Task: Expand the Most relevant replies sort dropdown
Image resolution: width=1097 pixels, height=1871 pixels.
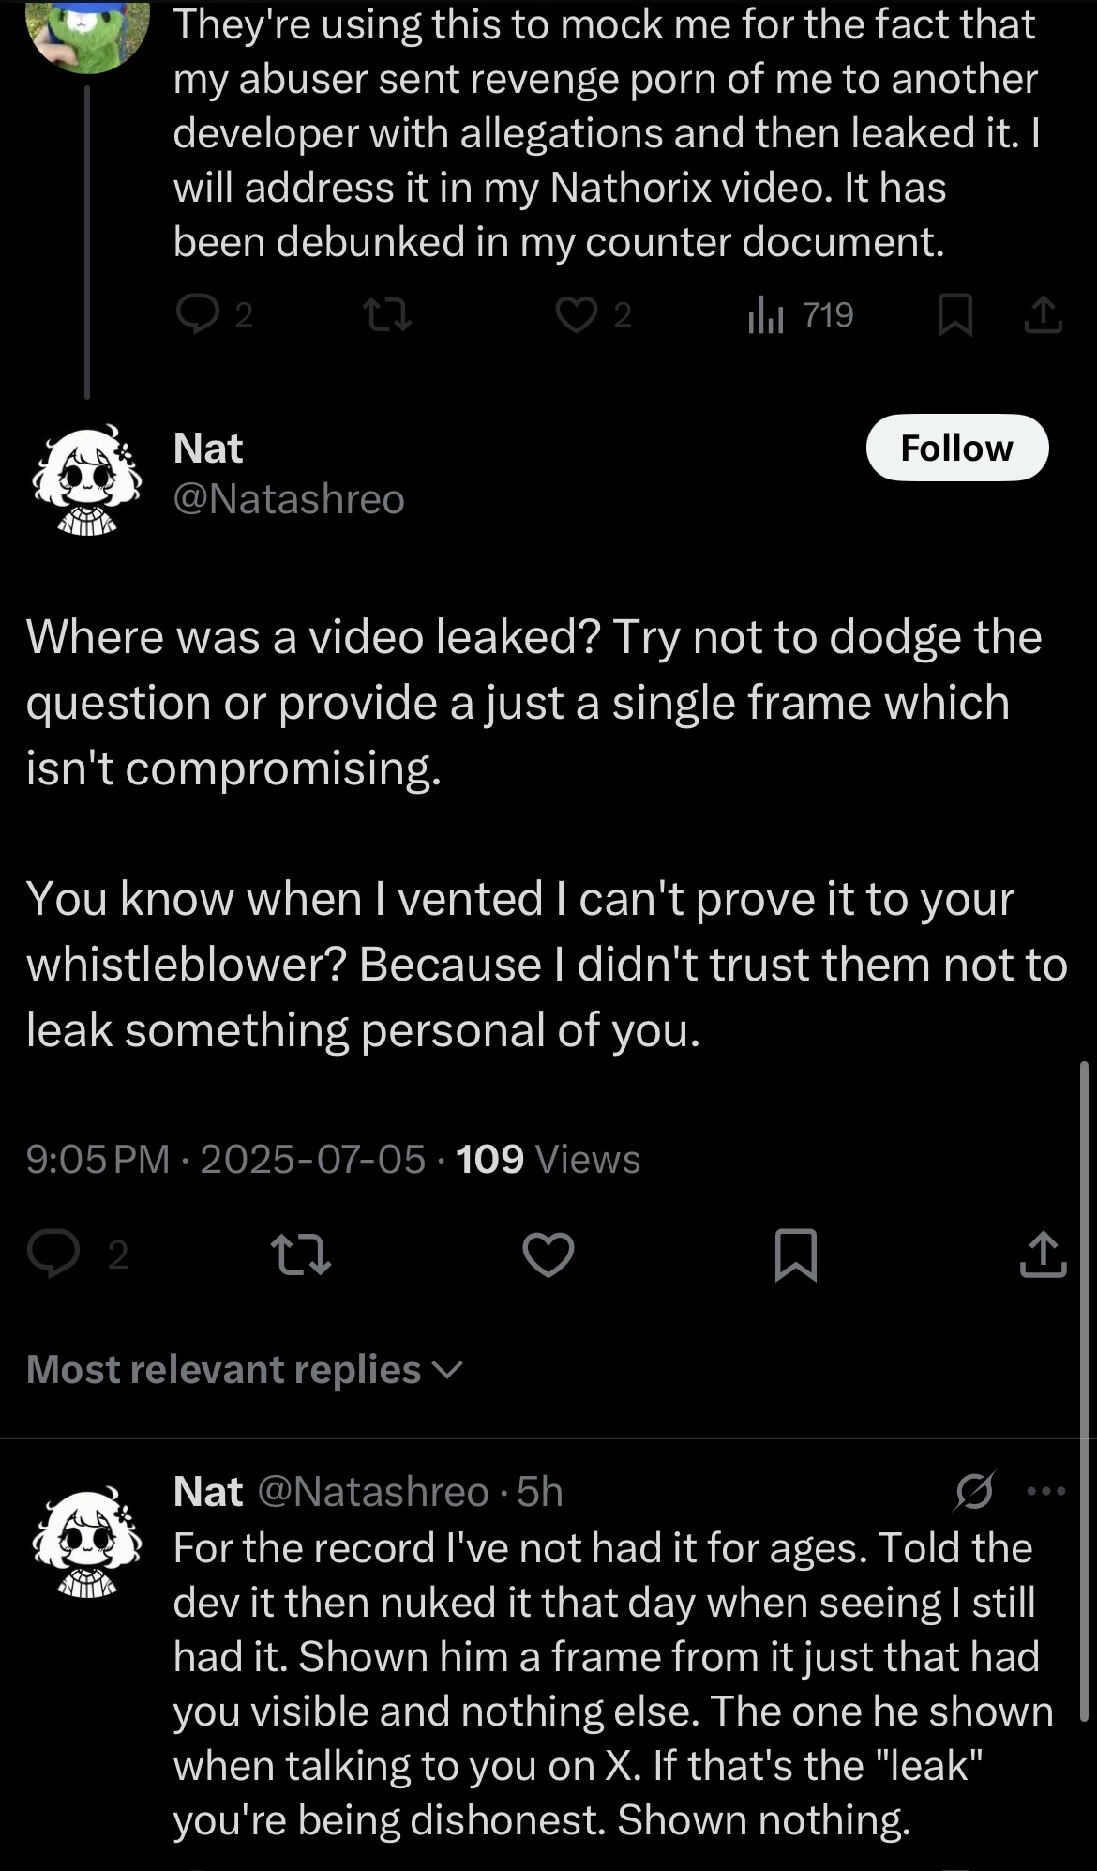Action: coord(244,1370)
